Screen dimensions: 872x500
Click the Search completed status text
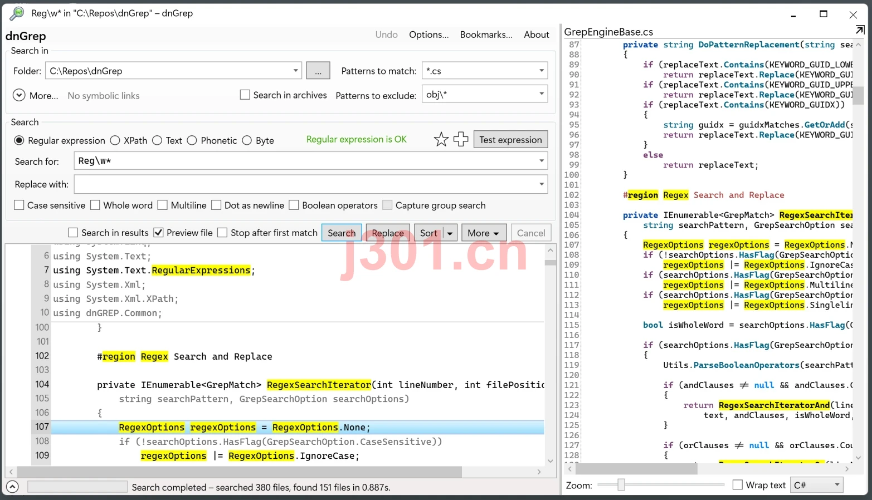click(x=261, y=487)
